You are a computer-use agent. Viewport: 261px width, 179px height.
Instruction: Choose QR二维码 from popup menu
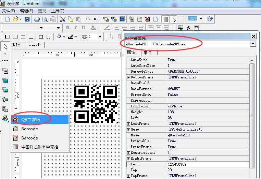[x=40, y=119]
